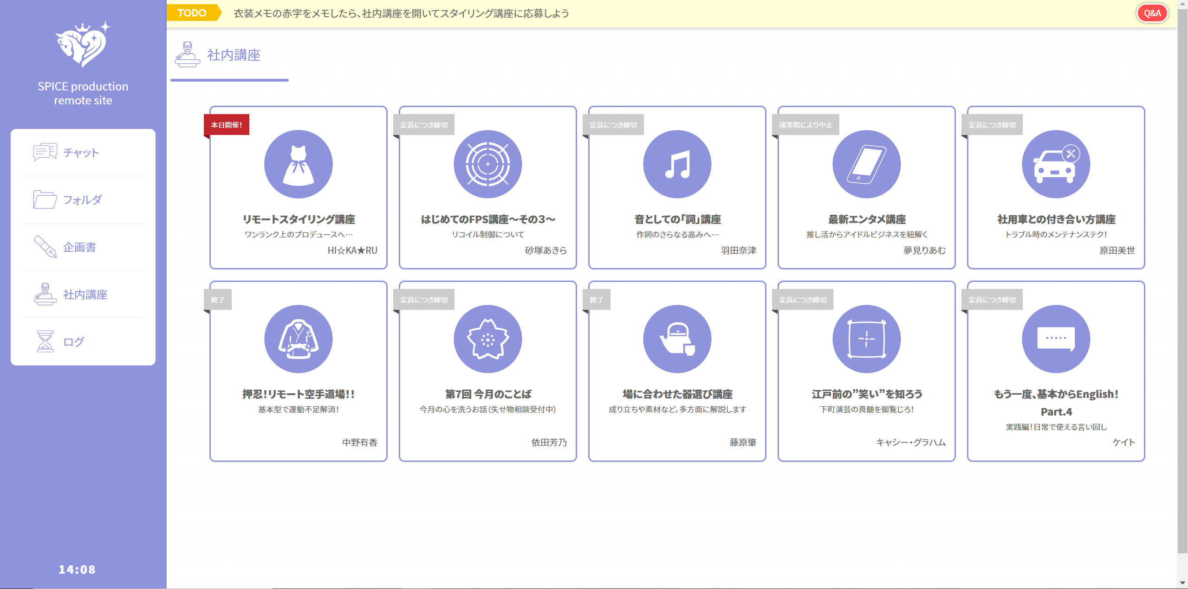This screenshot has width=1188, height=589.
Task: Go to 企画書 in the sidebar
Action: click(x=80, y=247)
